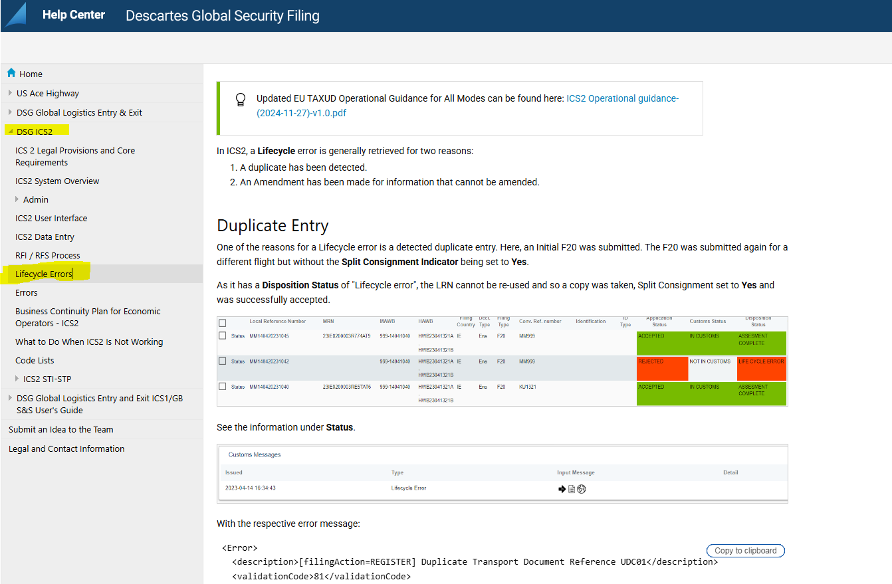Click the validationCode 81 line in the error

321,577
